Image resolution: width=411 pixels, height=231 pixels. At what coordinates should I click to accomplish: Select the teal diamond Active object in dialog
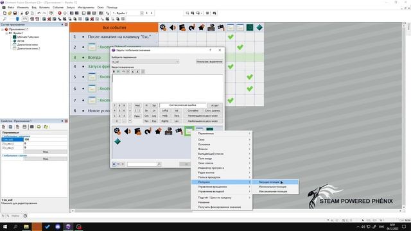[118, 141]
